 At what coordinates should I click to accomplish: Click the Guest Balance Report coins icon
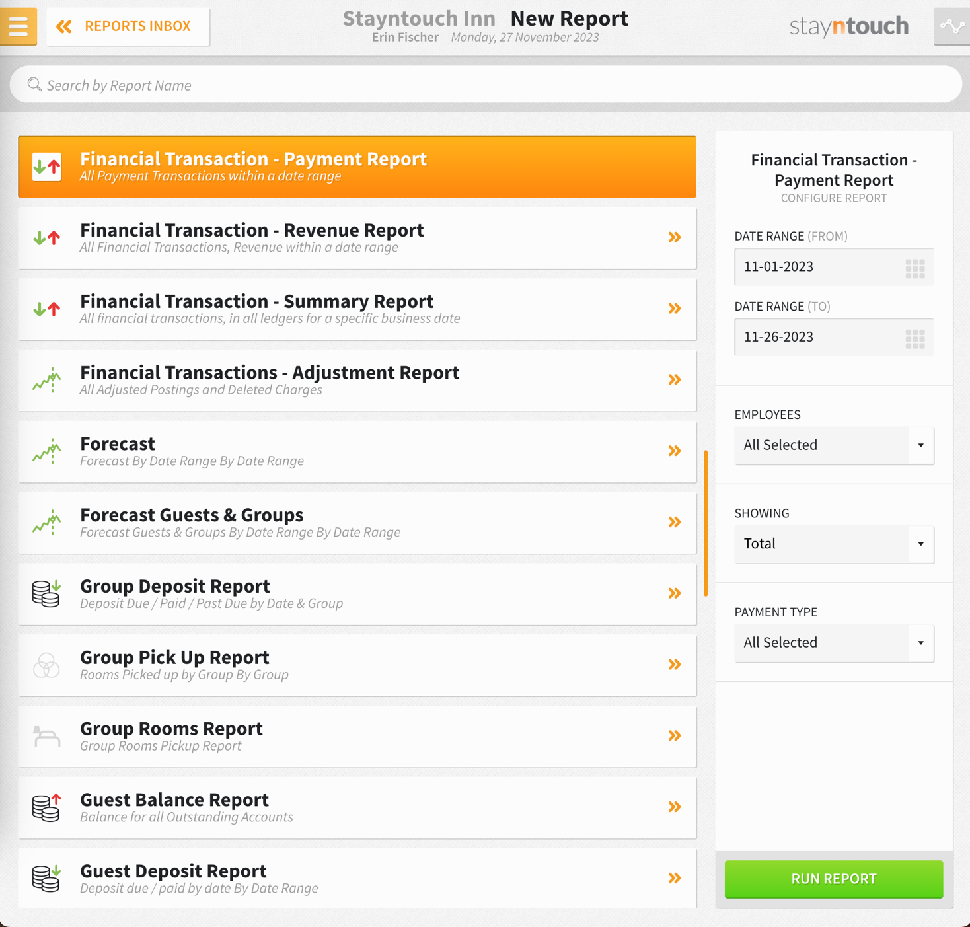click(47, 807)
